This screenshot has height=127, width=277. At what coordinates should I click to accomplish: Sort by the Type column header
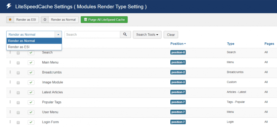coord(231,44)
